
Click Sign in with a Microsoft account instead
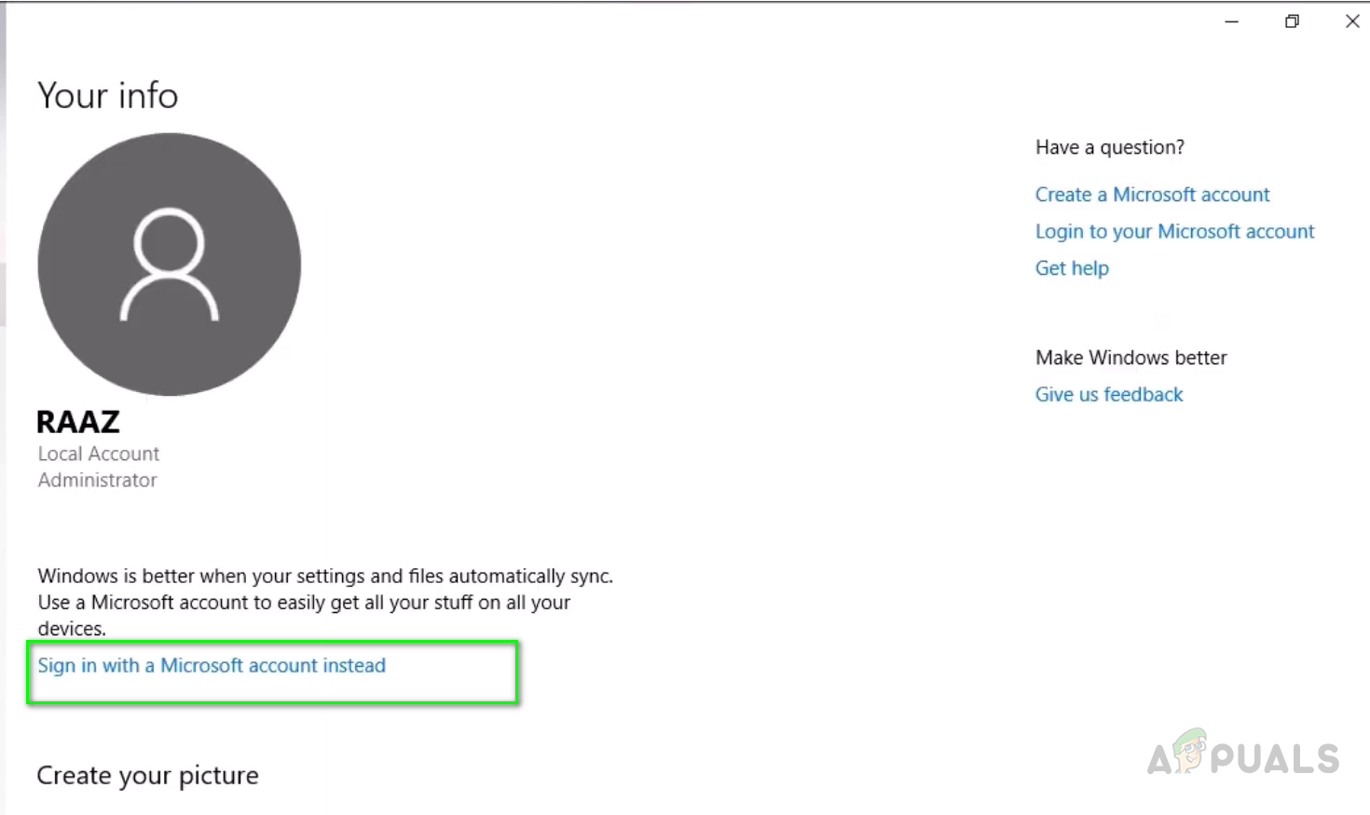click(x=212, y=666)
